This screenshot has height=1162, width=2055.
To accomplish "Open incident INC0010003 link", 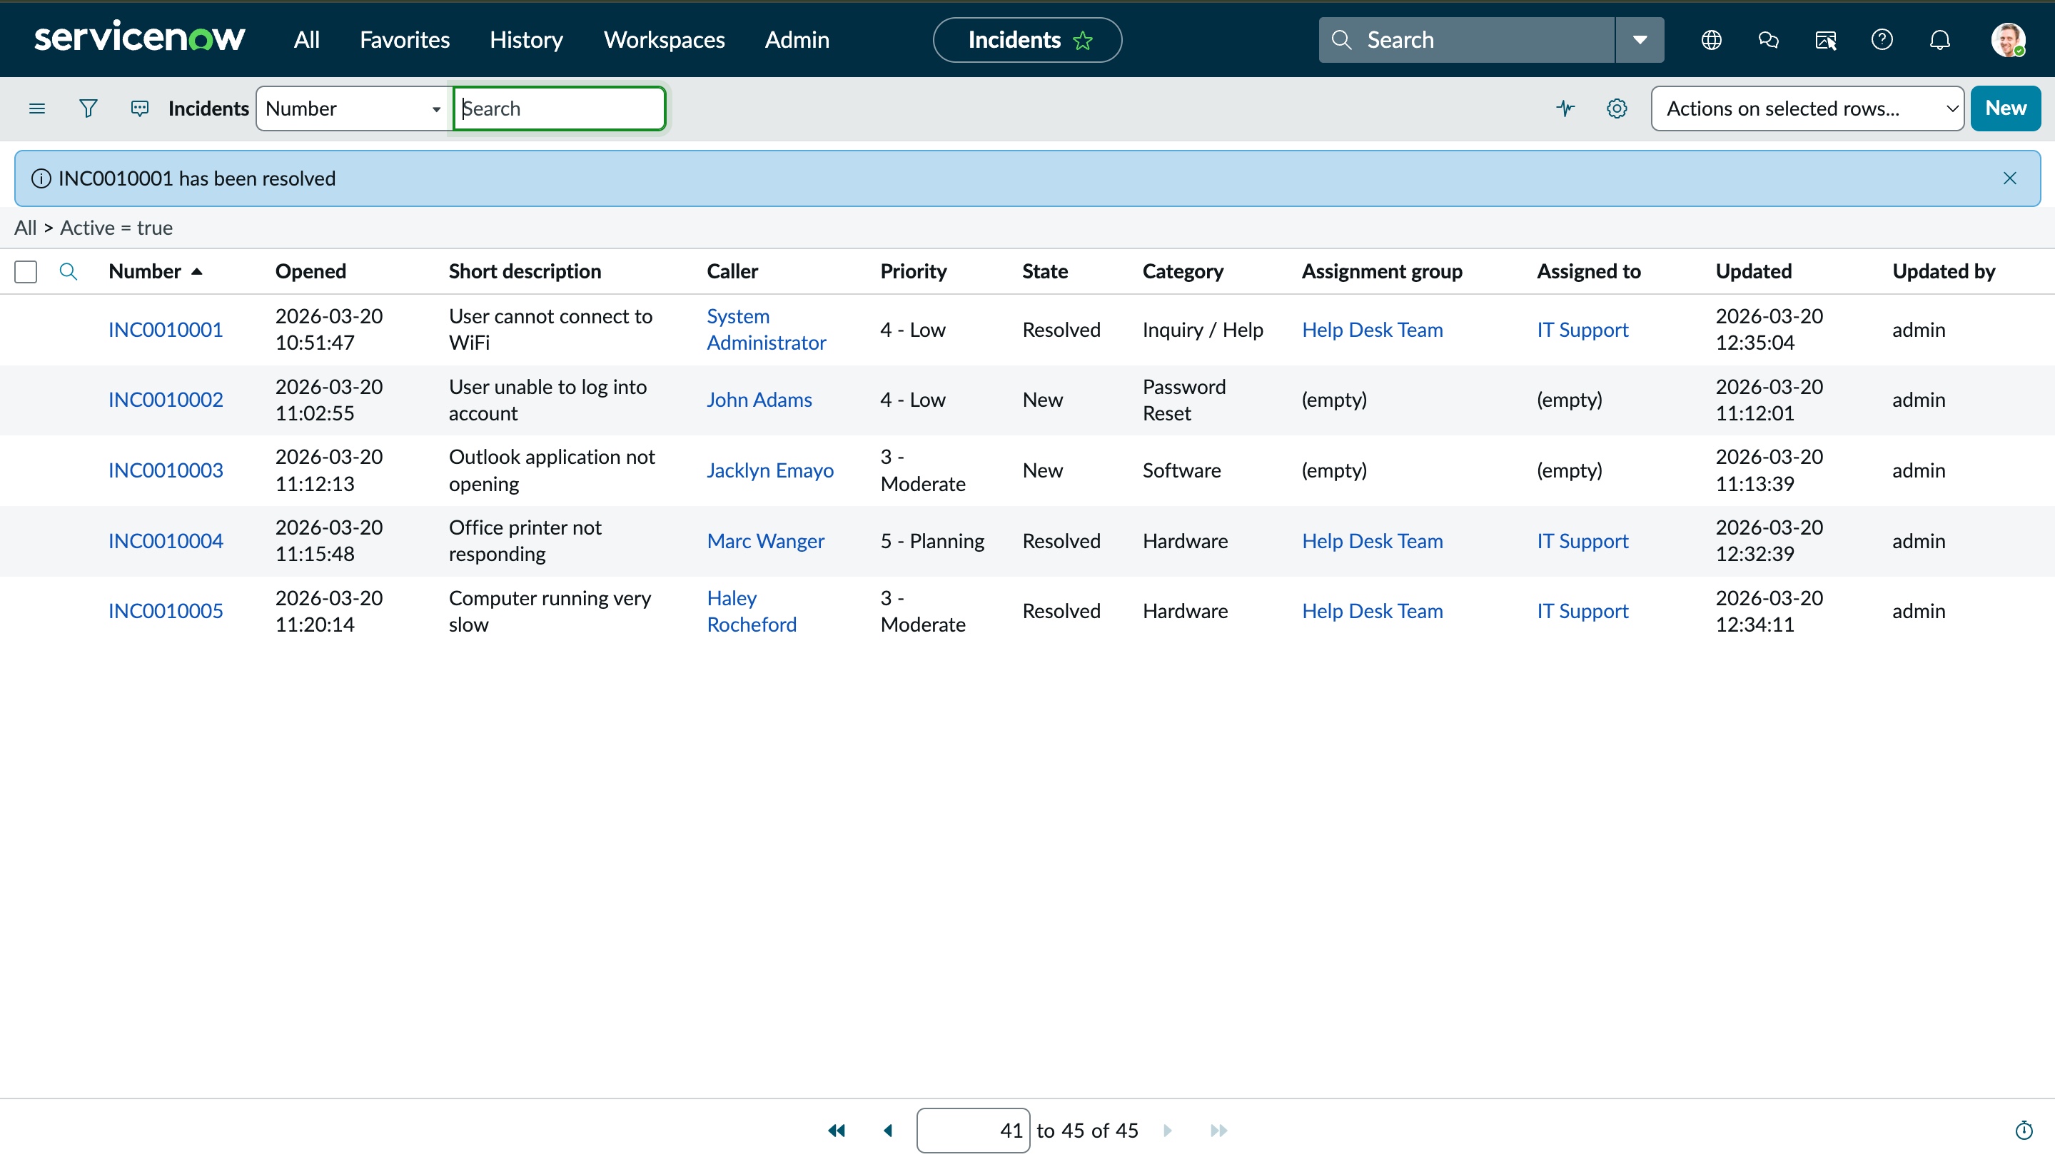I will [x=165, y=470].
